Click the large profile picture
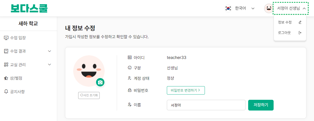Image resolution: width=314 pixels, height=121 pixels. (x=89, y=71)
